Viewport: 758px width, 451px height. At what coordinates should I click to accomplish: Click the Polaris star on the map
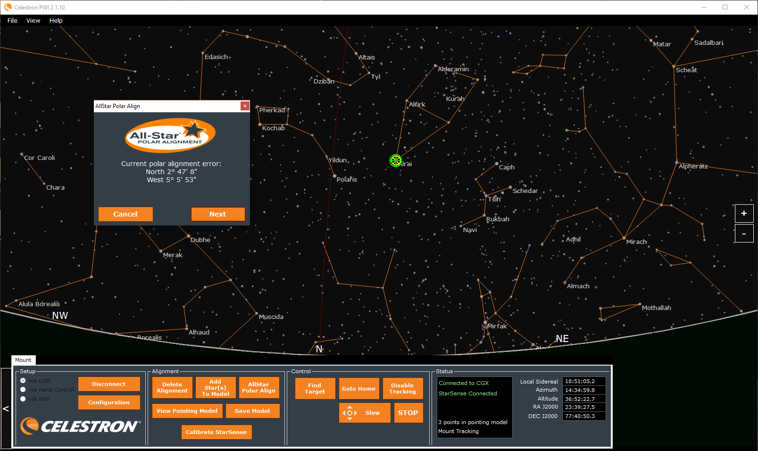point(334,176)
